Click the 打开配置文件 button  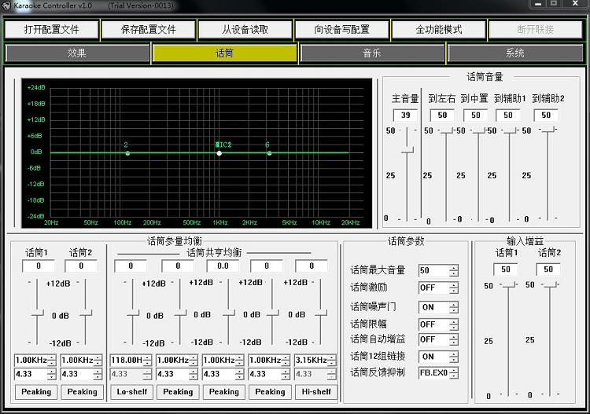pyautogui.click(x=52, y=29)
